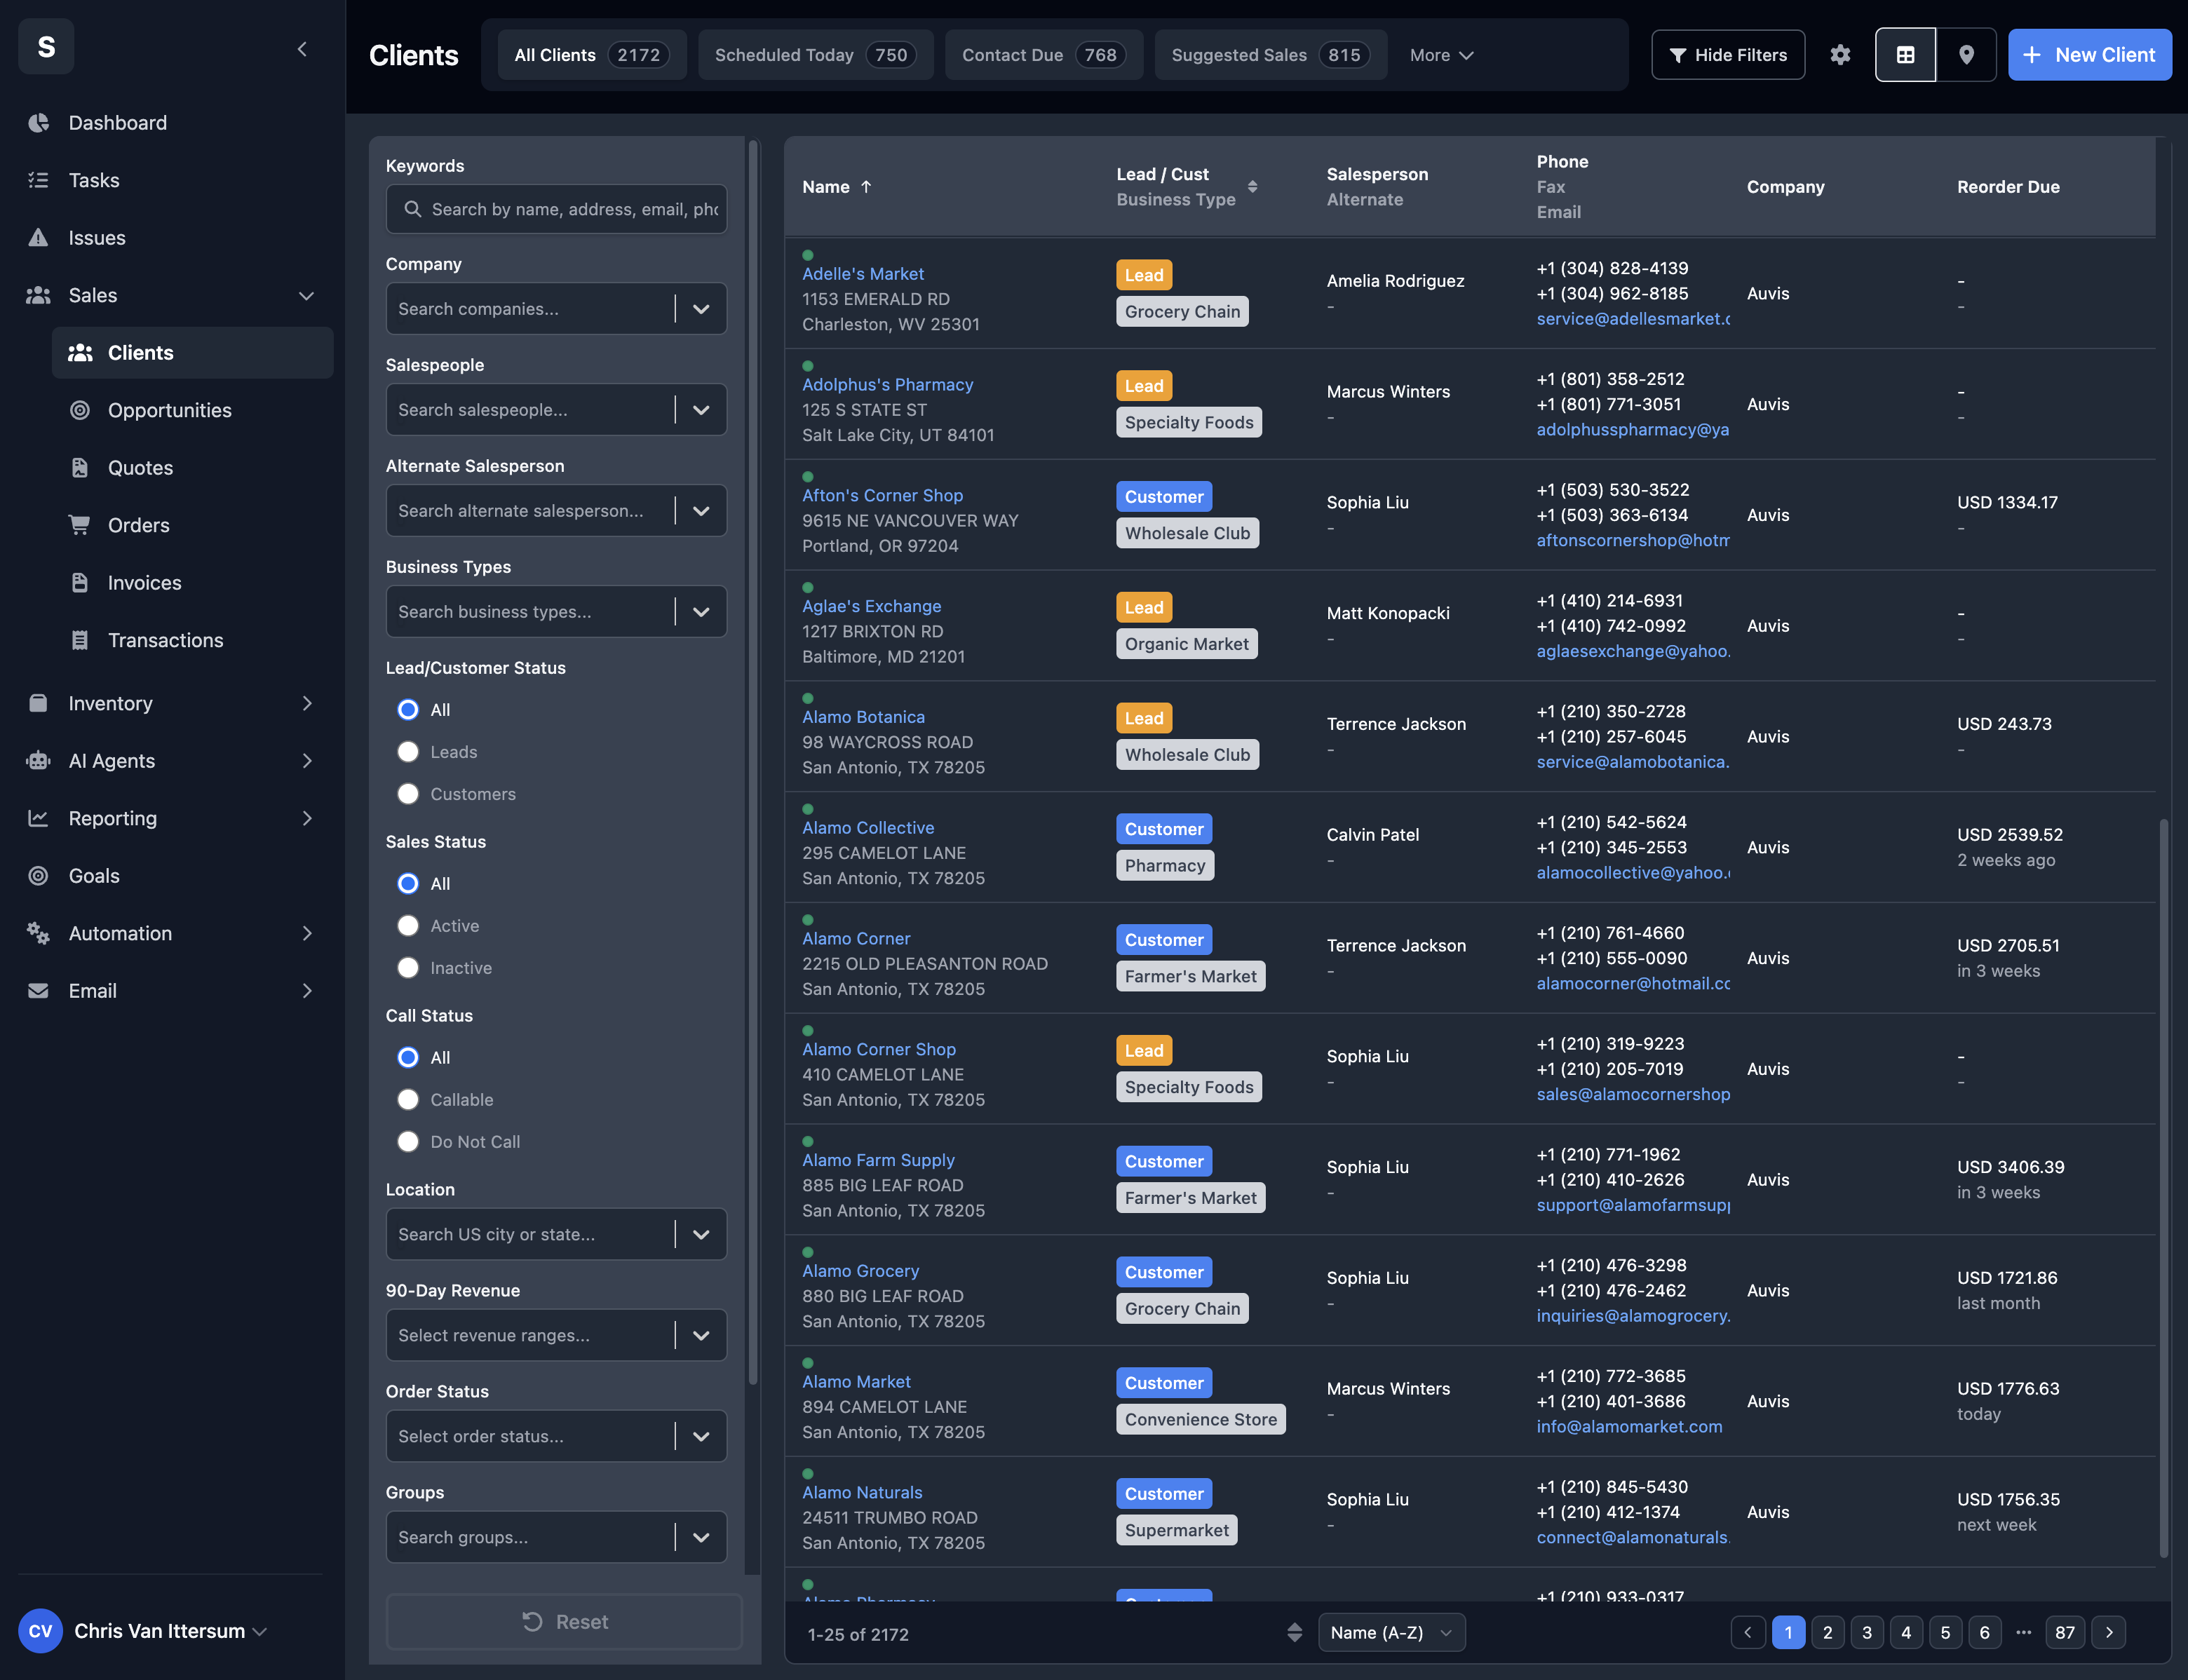Open the Salespeople filter dropdown
The height and width of the screenshot is (1680, 2188).
(701, 410)
